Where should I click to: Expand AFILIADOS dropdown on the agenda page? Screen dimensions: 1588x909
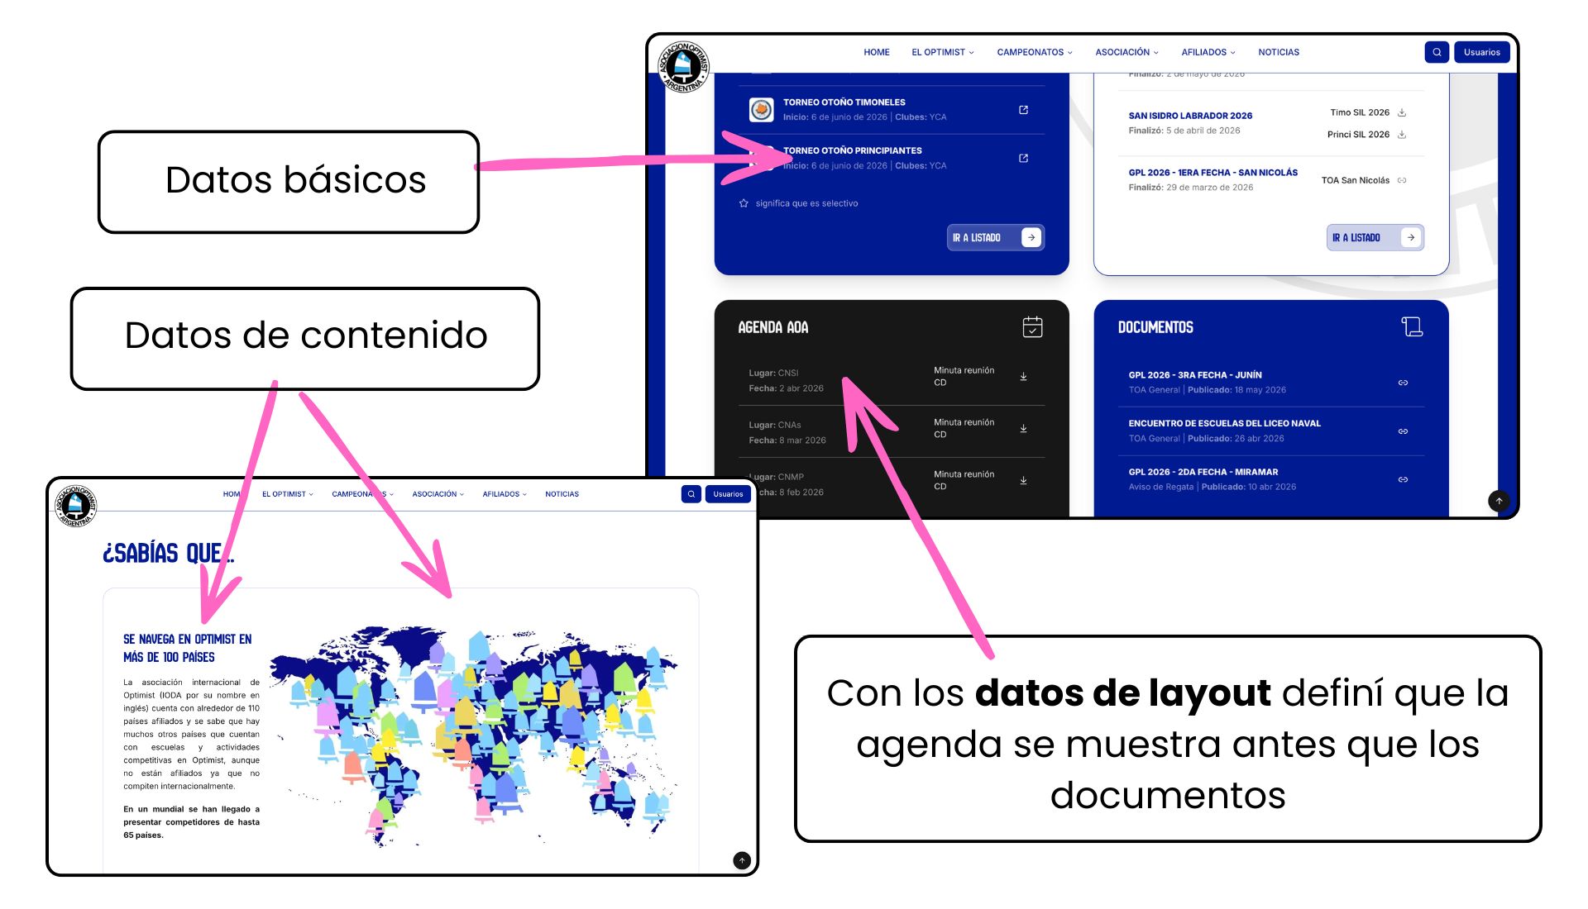point(1208,52)
